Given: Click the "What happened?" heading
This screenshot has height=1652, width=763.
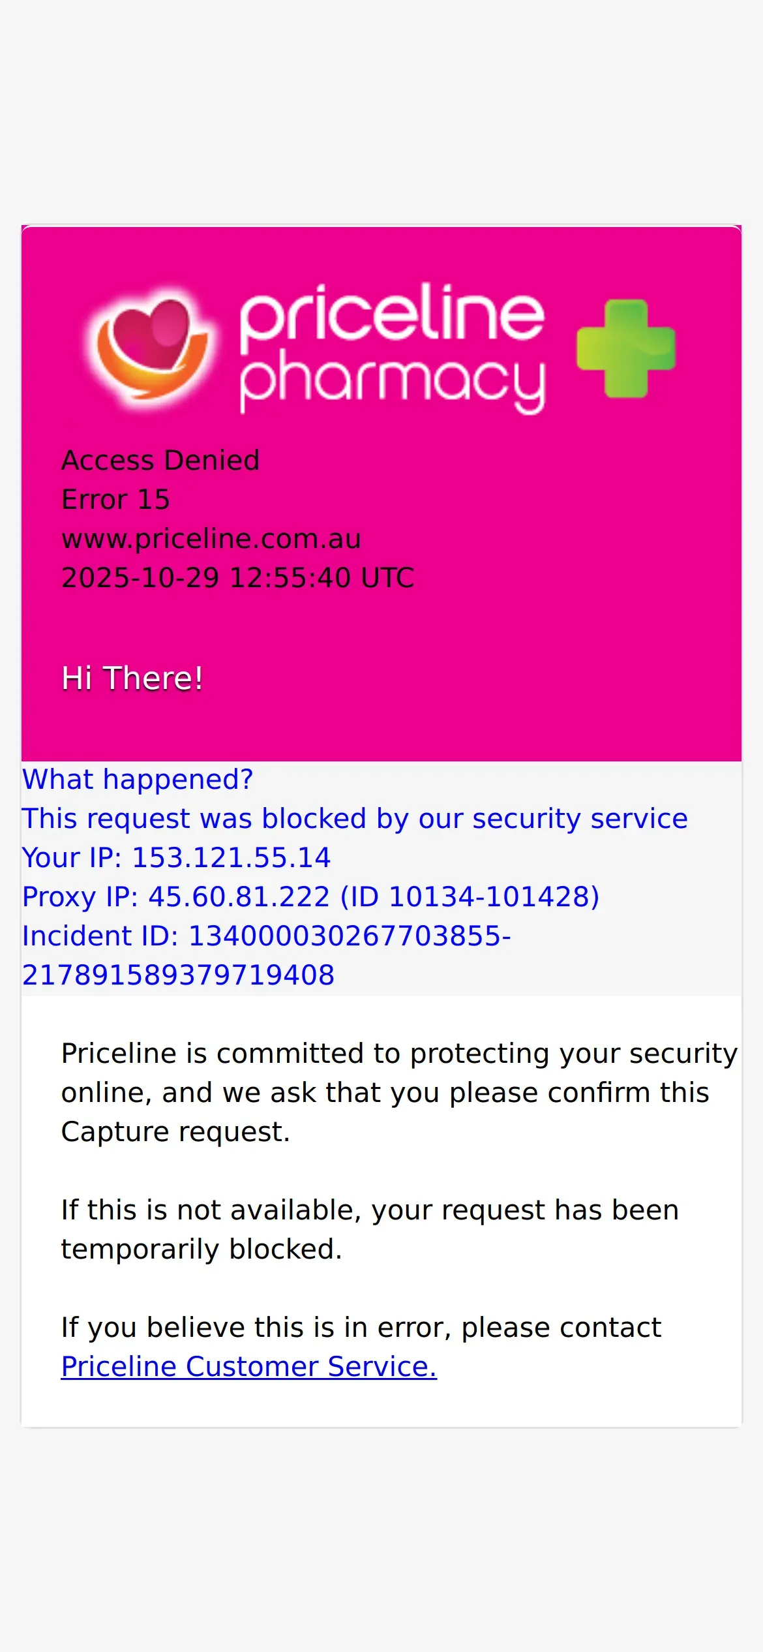Looking at the screenshot, I should [138, 779].
